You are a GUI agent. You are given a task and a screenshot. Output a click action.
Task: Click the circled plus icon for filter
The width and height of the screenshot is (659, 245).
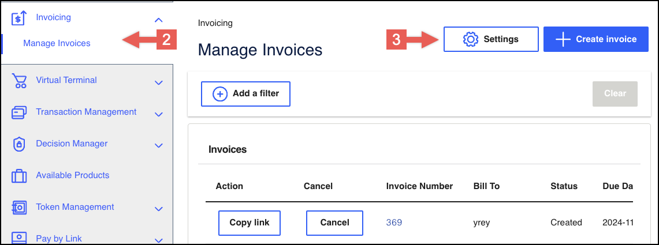[x=220, y=94]
